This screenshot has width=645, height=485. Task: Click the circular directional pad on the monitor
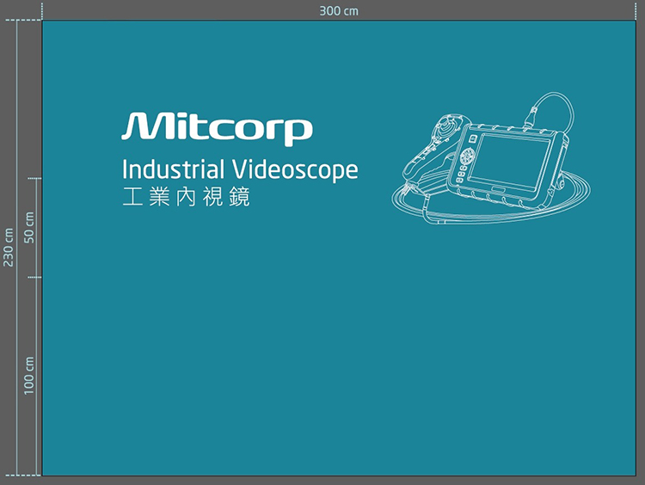coord(467,157)
